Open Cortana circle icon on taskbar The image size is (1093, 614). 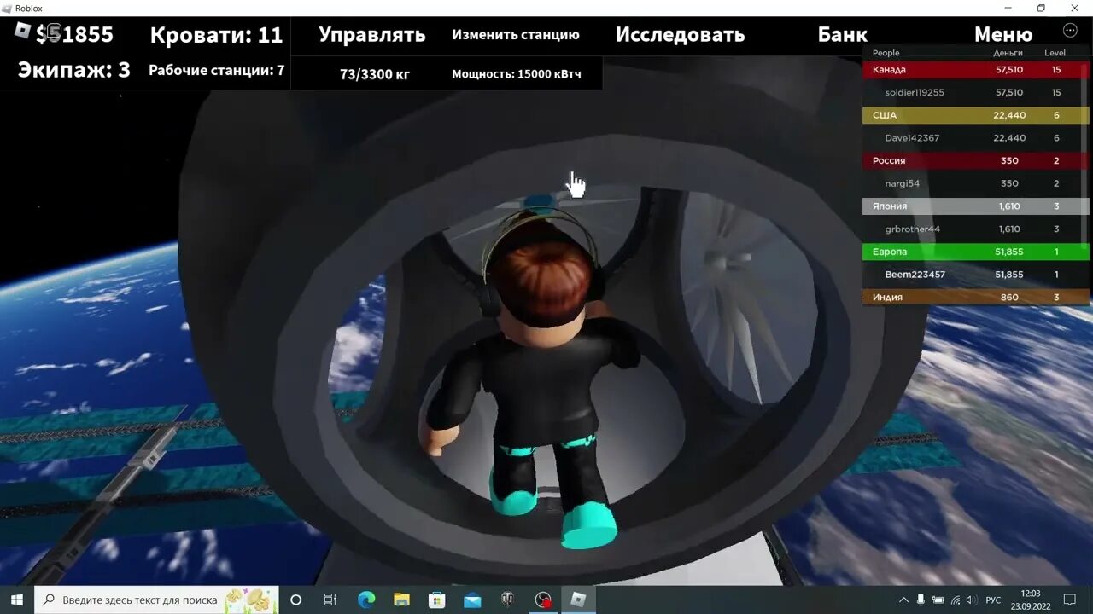[x=295, y=600]
